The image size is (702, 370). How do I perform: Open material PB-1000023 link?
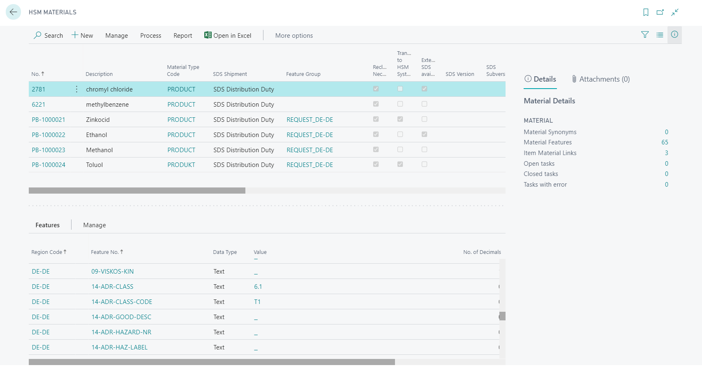48,150
